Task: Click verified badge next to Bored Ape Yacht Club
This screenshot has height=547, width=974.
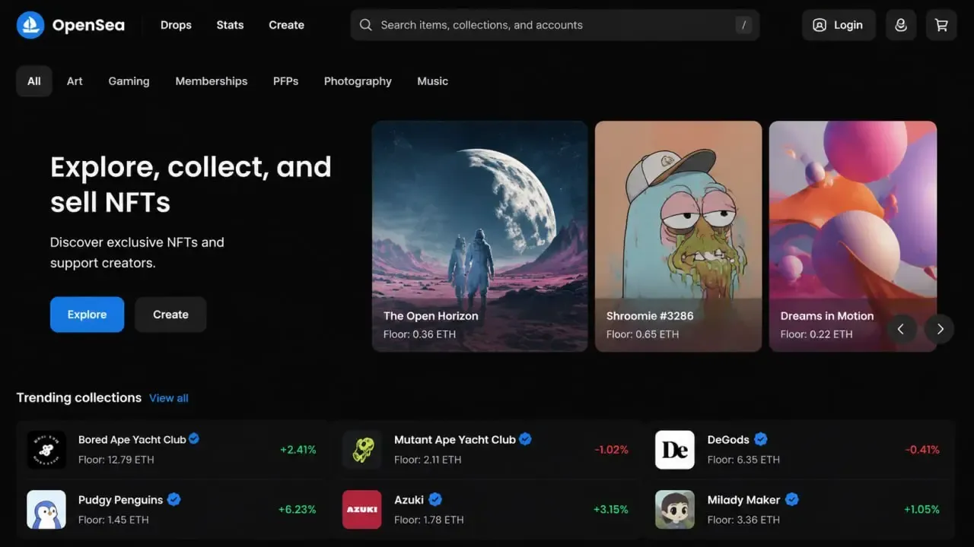Action: pos(194,438)
